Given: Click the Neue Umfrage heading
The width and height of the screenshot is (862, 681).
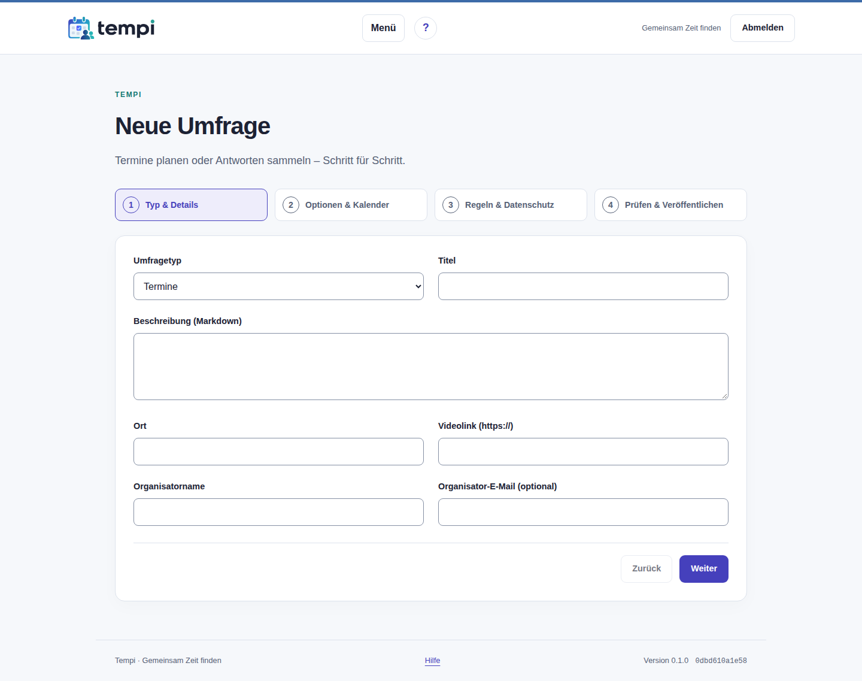Looking at the screenshot, I should 193,126.
